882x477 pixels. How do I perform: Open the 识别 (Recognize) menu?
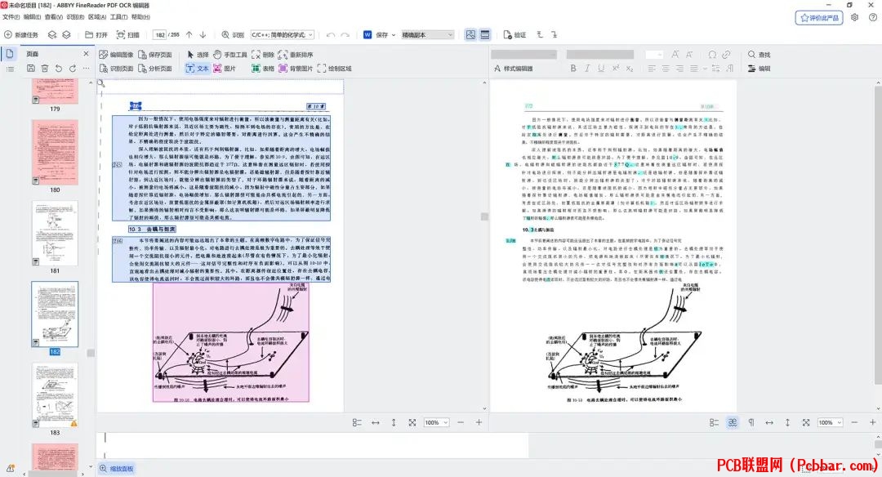(75, 17)
